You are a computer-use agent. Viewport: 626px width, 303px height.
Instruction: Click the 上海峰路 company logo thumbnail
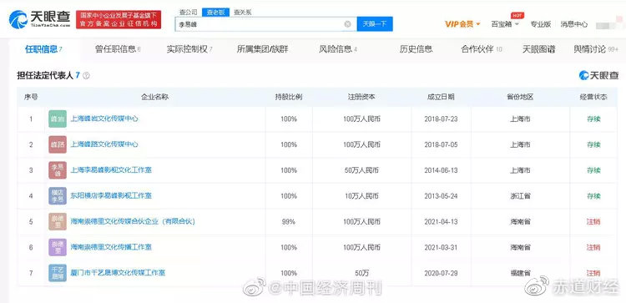tap(58, 144)
